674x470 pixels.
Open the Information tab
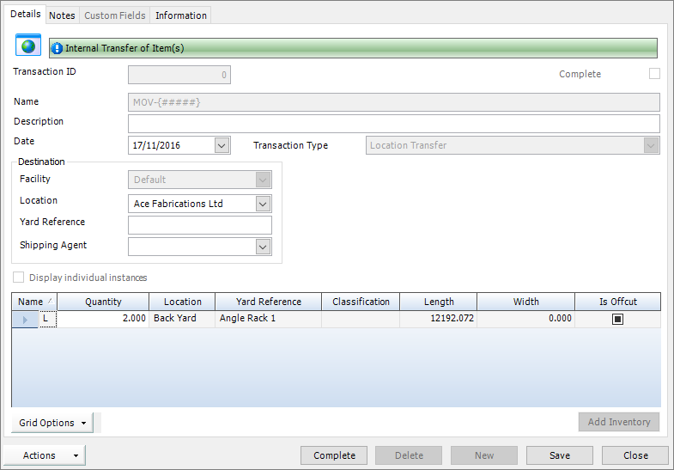[x=180, y=15]
